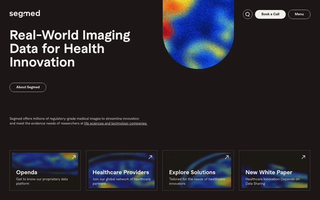Screen dimensions: 320x200
Task: Open the Explore Solutions heading
Action: (x=192, y=172)
